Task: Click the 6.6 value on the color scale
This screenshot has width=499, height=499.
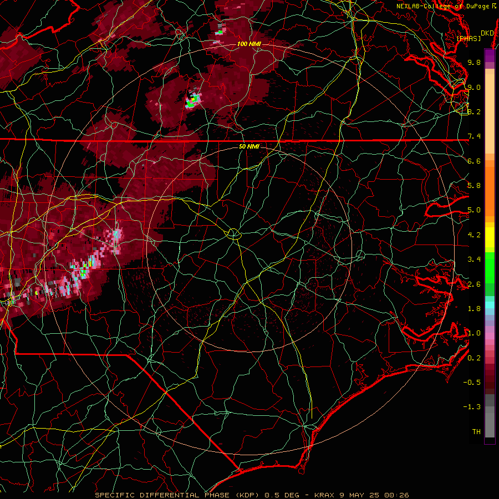Action: click(x=474, y=161)
